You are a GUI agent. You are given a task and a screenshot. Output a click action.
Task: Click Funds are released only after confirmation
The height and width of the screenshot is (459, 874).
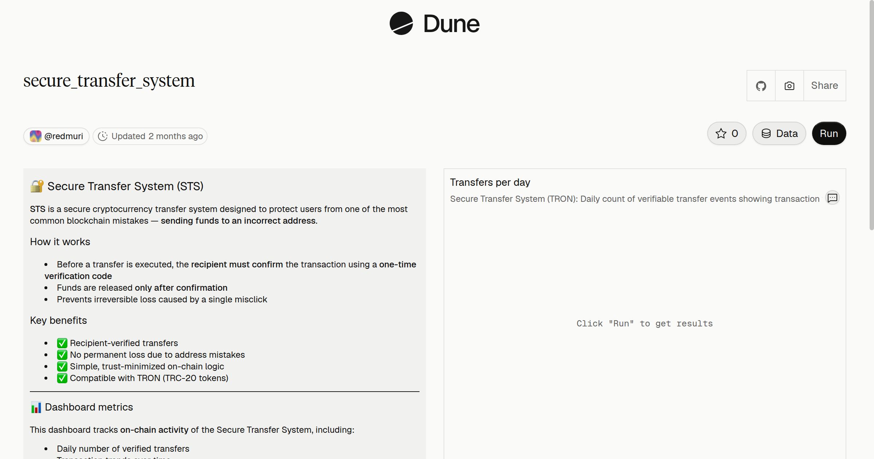[x=142, y=288]
